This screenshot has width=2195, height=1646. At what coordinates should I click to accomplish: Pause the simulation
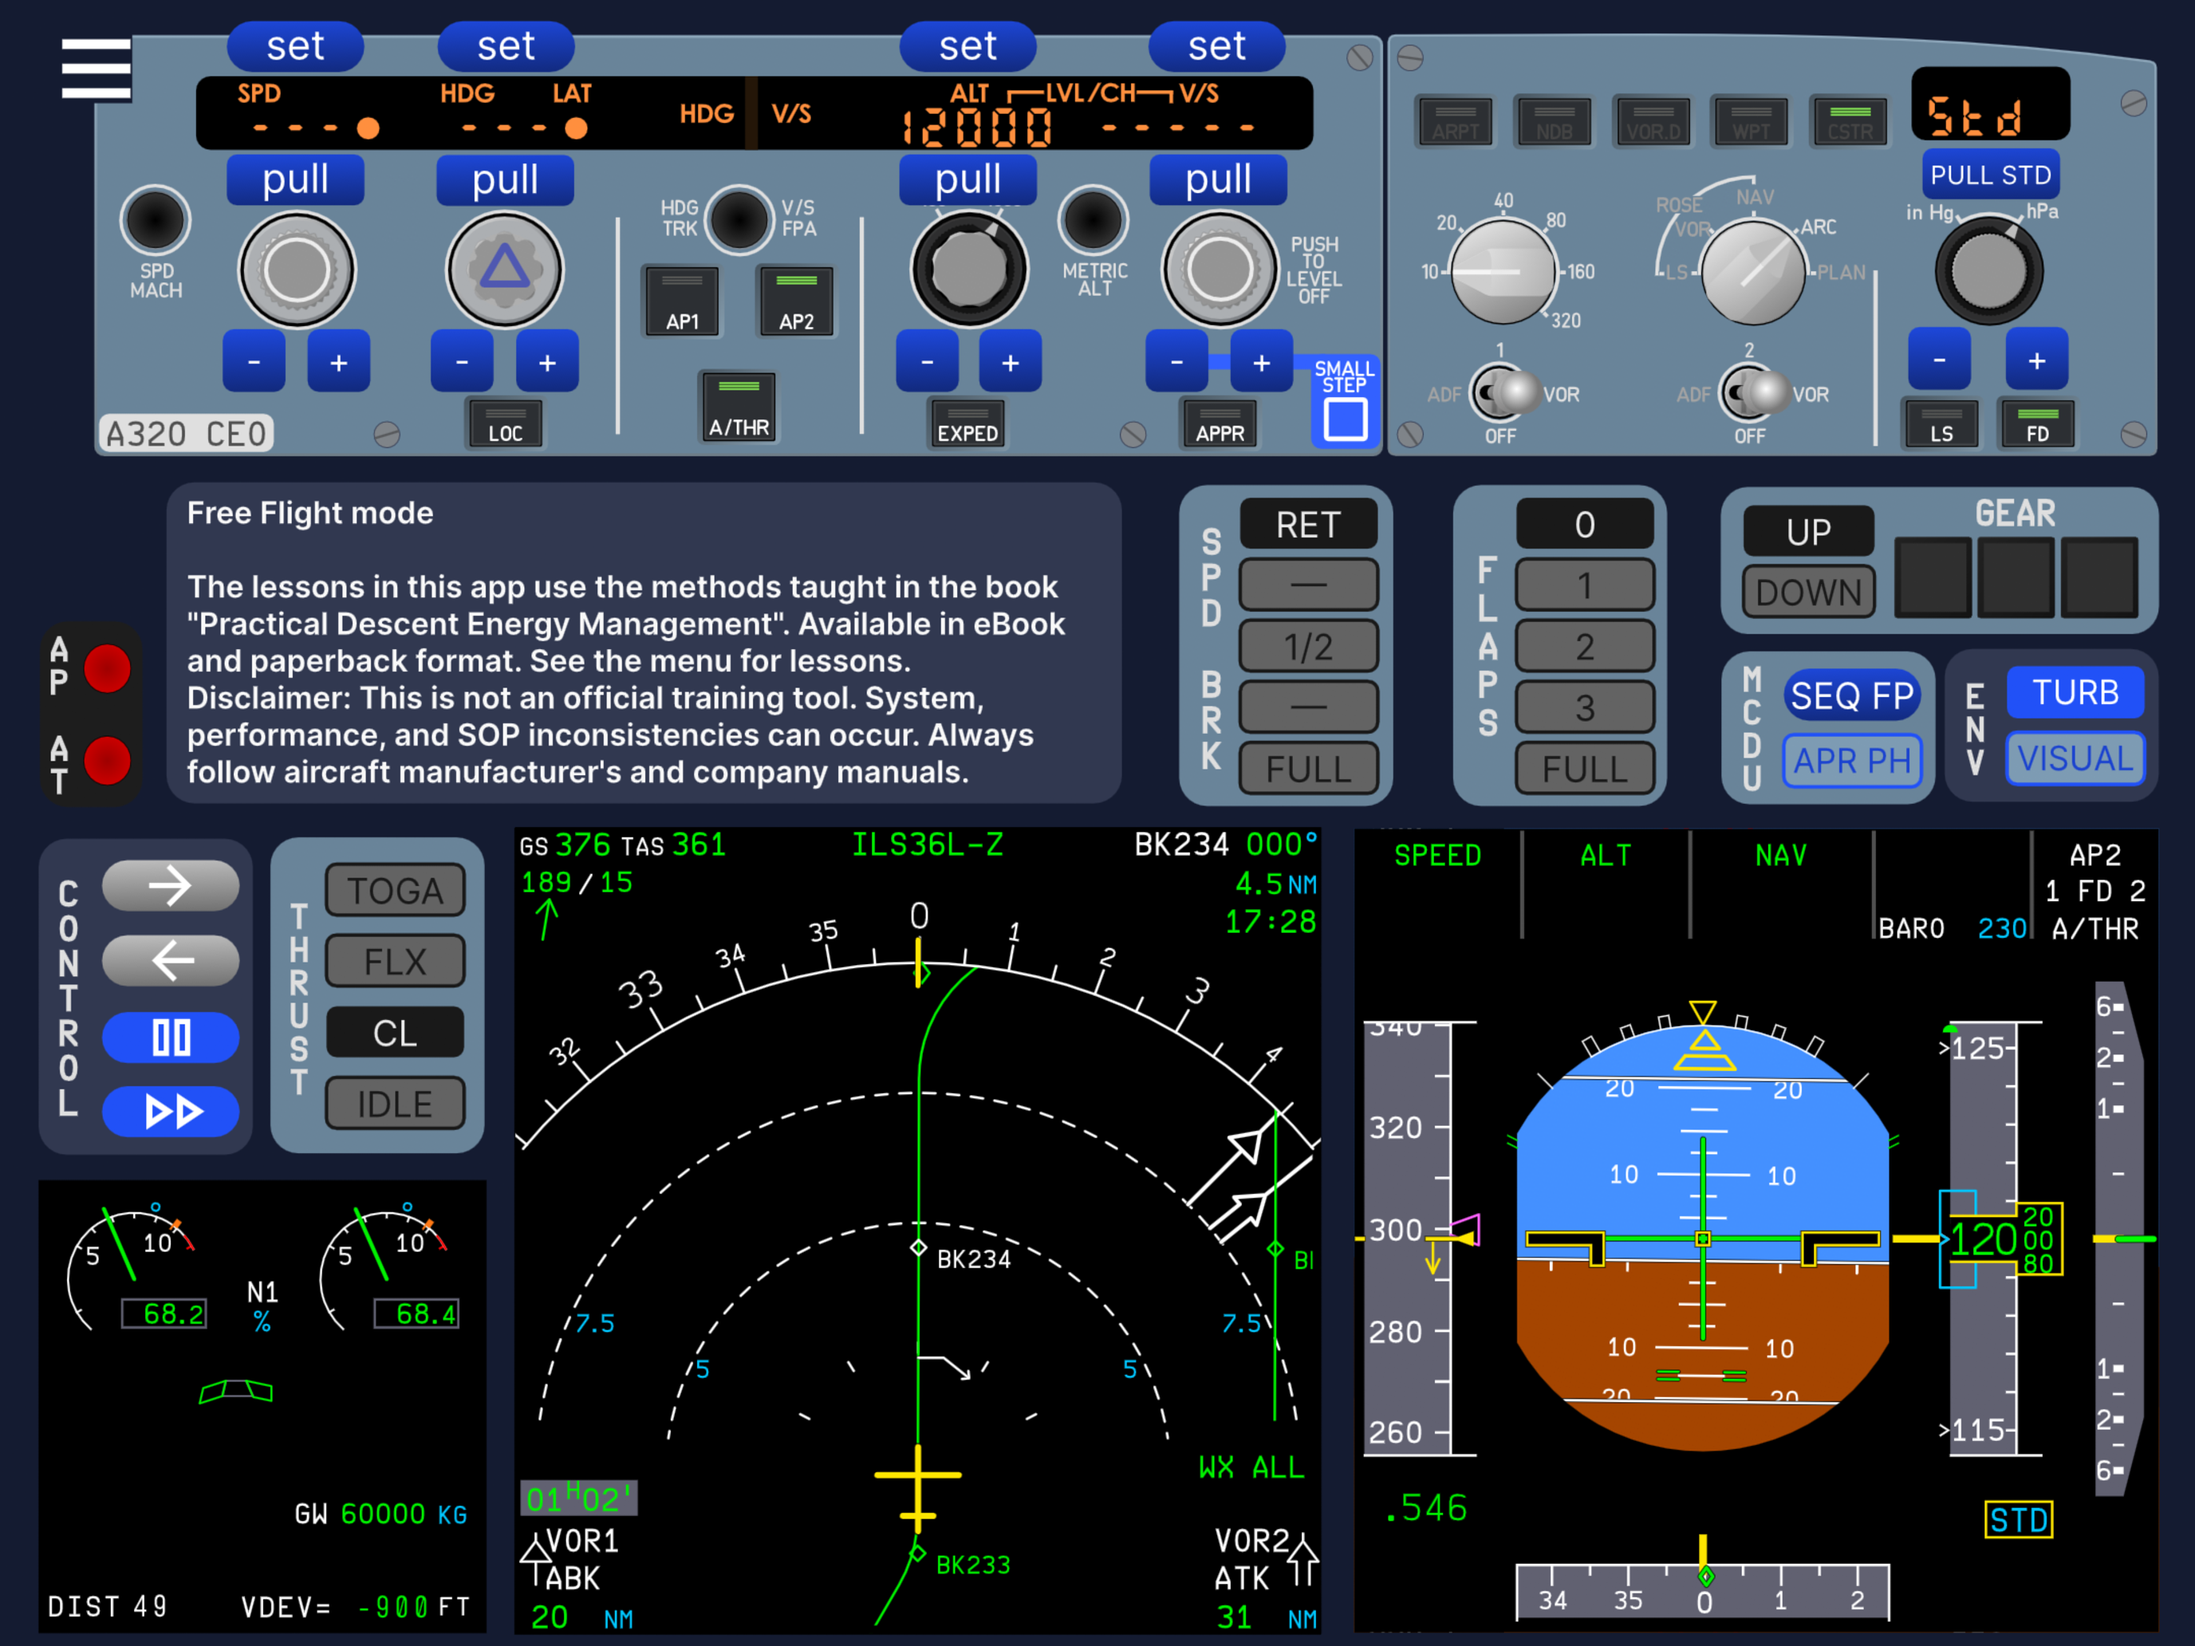(171, 1038)
